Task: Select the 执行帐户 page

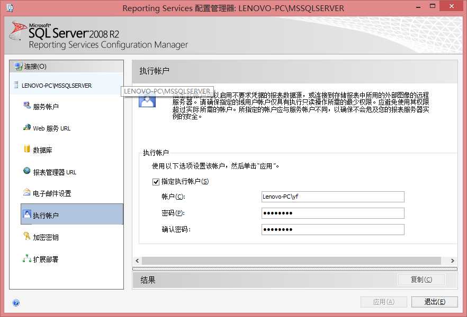Action: [x=72, y=214]
